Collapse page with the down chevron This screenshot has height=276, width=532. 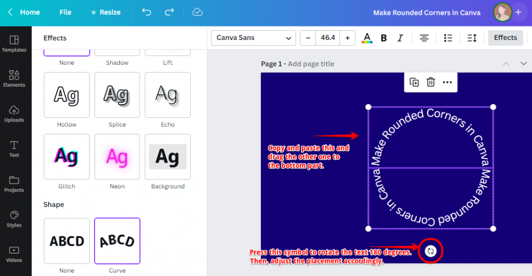pos(523,63)
